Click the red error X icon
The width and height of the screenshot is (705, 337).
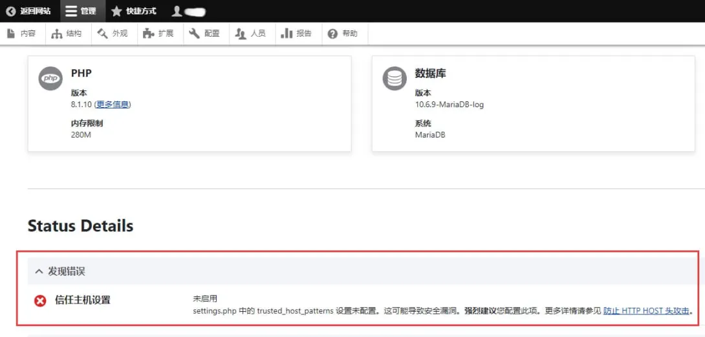[41, 301]
